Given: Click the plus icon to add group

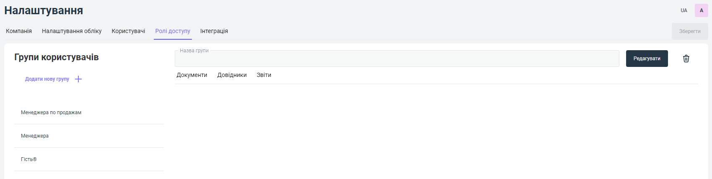Looking at the screenshot, I should pyautogui.click(x=78, y=79).
